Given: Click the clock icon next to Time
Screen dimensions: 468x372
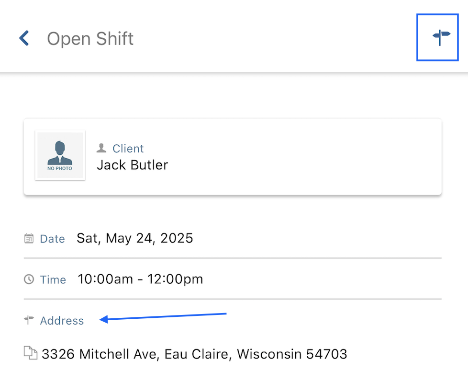Looking at the screenshot, I should click(x=29, y=279).
